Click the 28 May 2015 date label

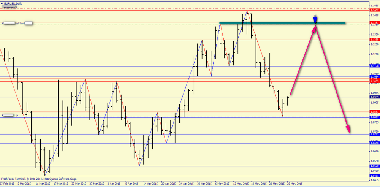click(296, 184)
